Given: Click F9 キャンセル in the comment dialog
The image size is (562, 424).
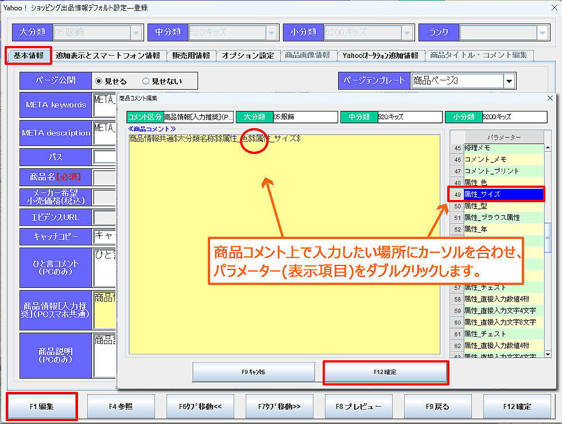Looking at the screenshot, I should (x=253, y=372).
